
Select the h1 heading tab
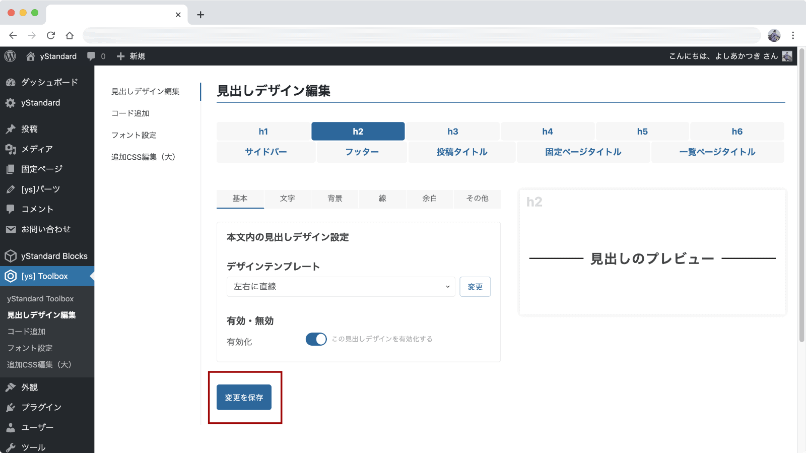pyautogui.click(x=263, y=132)
